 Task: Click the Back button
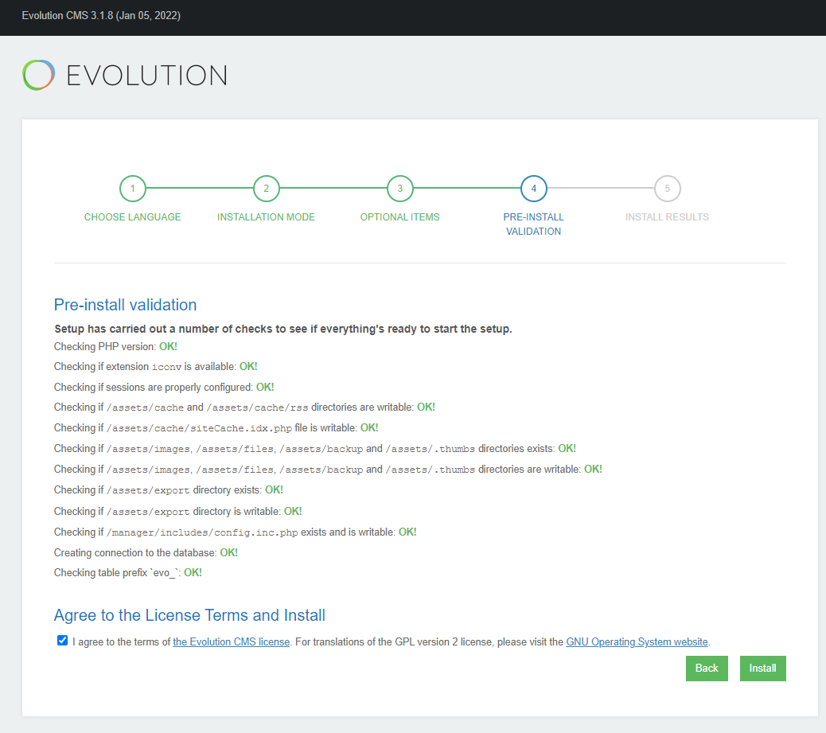(707, 668)
